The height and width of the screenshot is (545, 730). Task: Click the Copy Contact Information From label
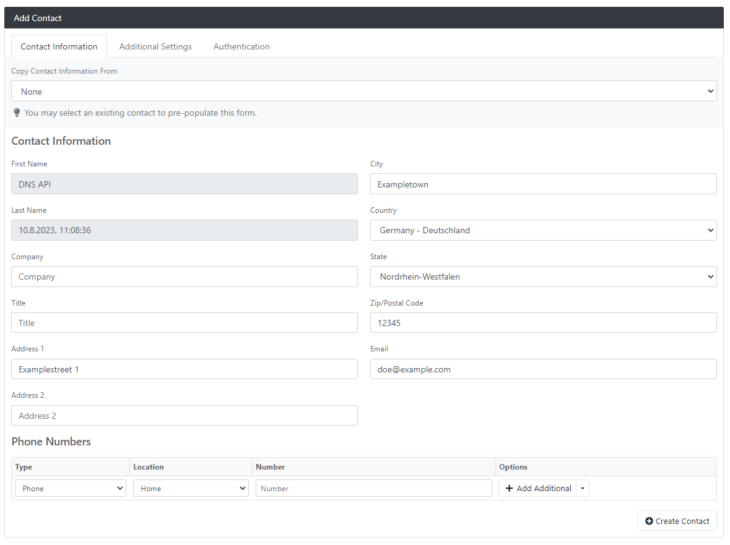click(64, 71)
